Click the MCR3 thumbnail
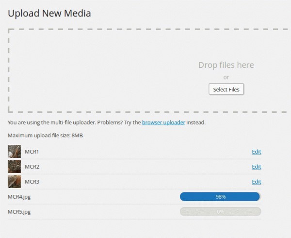This screenshot has height=238, width=291. click(14, 182)
